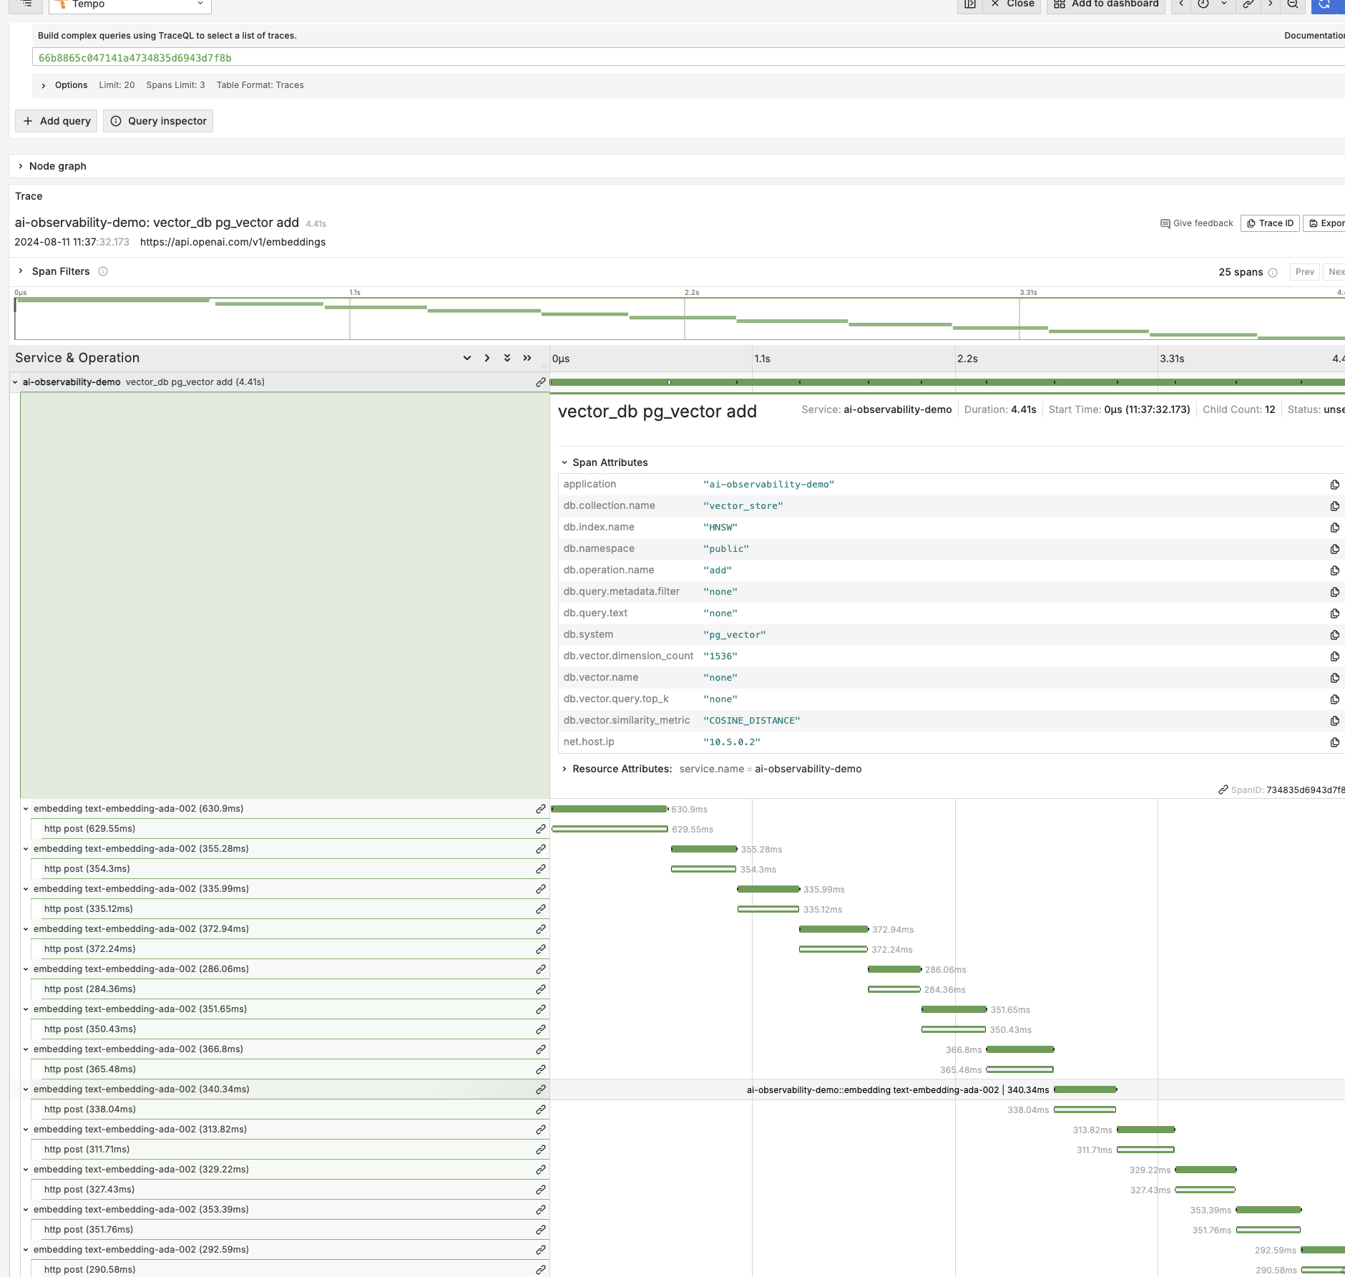Click the TraceQL query input field
The image size is (1345, 1277).
coord(687,57)
